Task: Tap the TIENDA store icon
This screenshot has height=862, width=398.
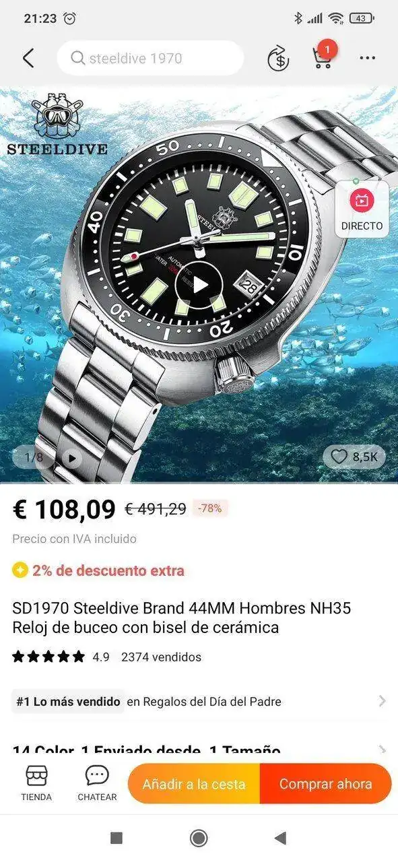Action: coord(36,784)
